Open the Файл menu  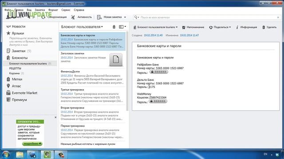click(8, 10)
